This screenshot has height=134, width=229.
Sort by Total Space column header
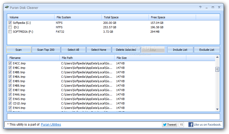(125, 17)
